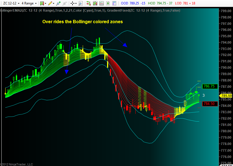The height and width of the screenshot is (166, 233).
Task: Open the indicators line chart icon
Action: 102,3
